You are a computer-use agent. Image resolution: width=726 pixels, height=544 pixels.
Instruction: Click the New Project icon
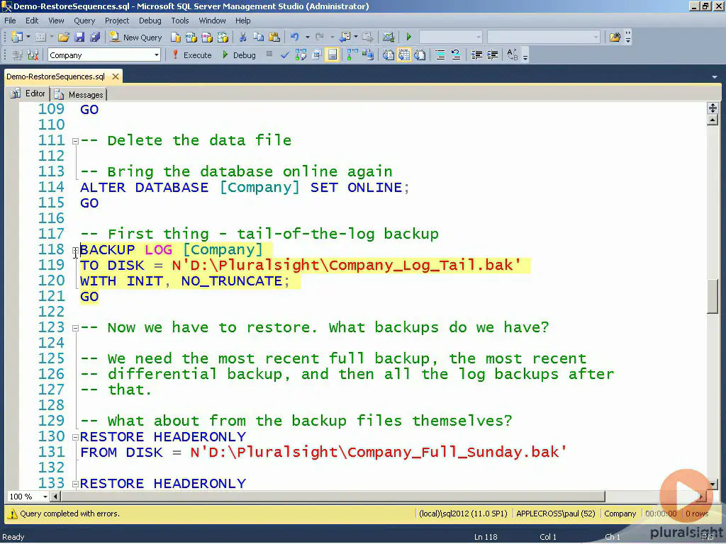tap(17, 37)
